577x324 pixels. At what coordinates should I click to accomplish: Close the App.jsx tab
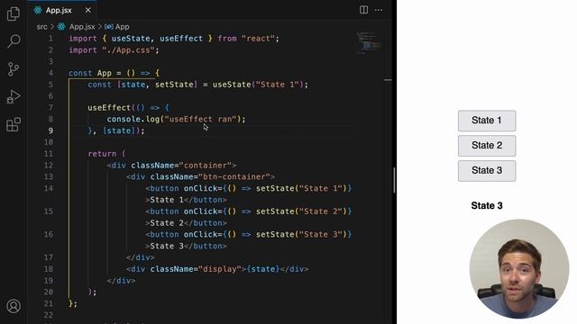point(88,10)
